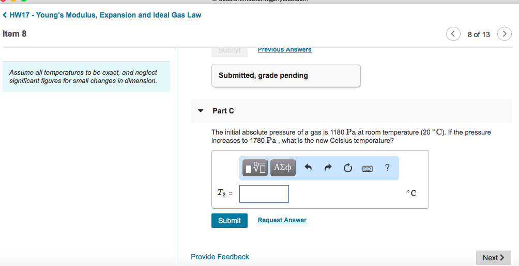Click the Submitted, grade pending box

[285, 76]
